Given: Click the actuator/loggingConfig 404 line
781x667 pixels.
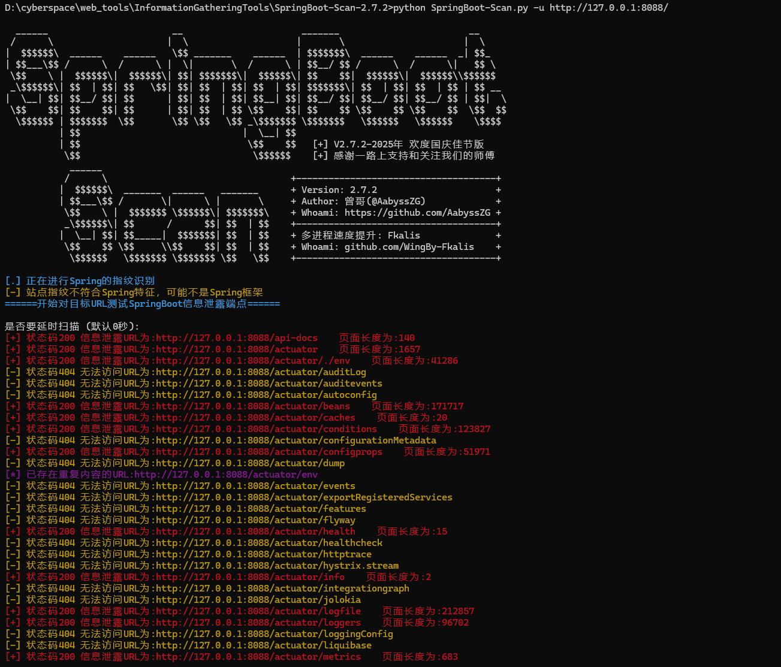Looking at the screenshot, I should pos(199,634).
